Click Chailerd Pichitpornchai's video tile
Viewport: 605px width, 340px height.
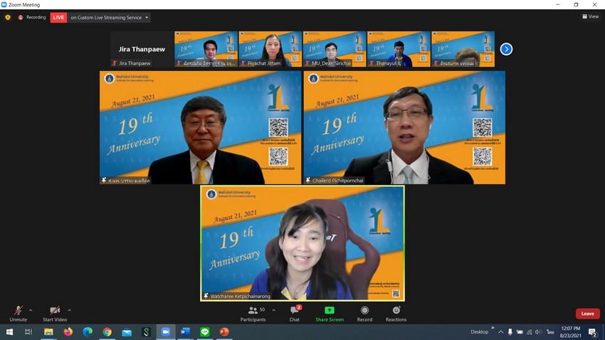click(x=404, y=127)
